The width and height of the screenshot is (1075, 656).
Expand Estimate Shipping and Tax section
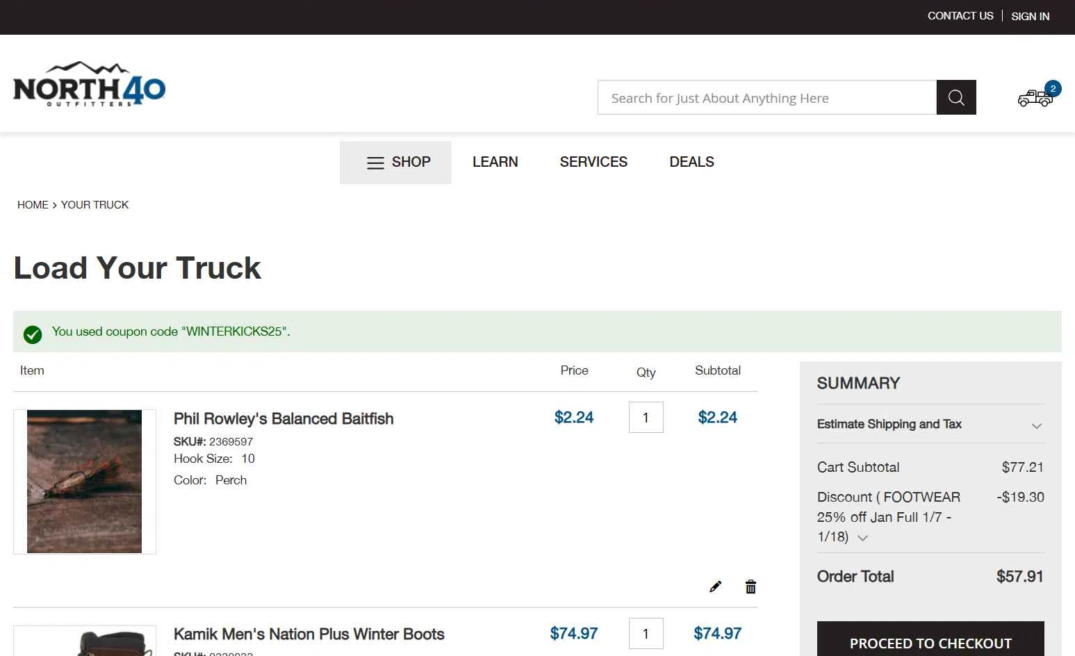[930, 424]
